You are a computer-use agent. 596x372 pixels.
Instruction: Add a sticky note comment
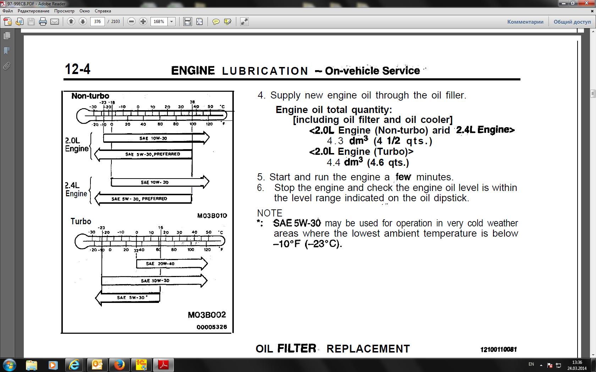pos(216,22)
